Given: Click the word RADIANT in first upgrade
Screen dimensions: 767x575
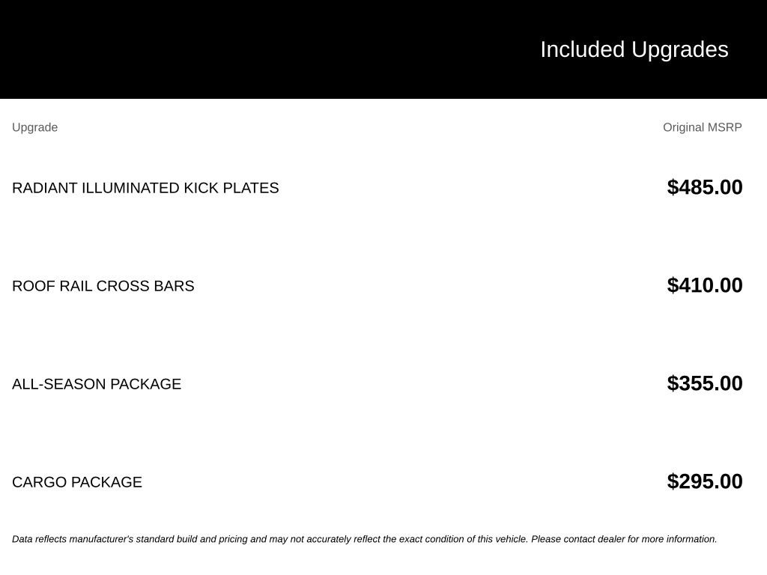Looking at the screenshot, I should coord(44,188).
